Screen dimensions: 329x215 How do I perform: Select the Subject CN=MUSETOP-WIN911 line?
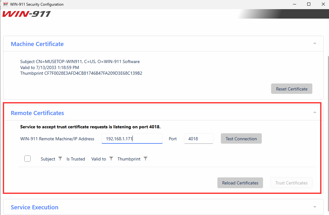80,61
